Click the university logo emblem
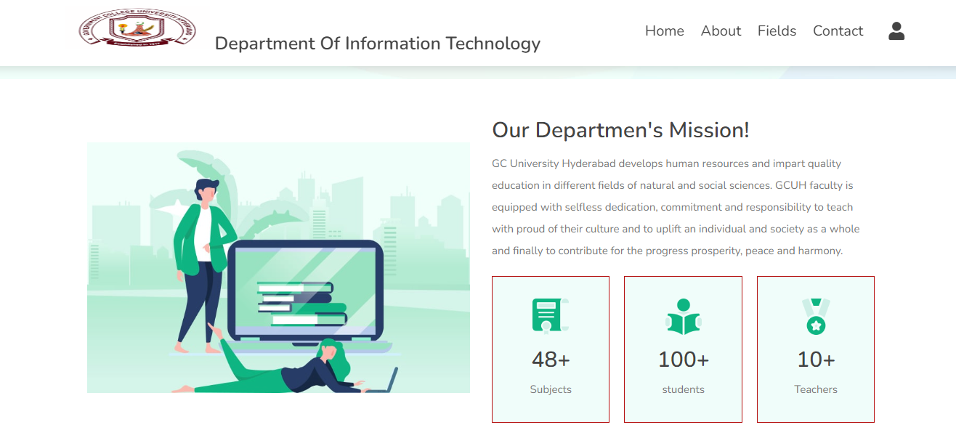The height and width of the screenshot is (446, 956). click(137, 28)
